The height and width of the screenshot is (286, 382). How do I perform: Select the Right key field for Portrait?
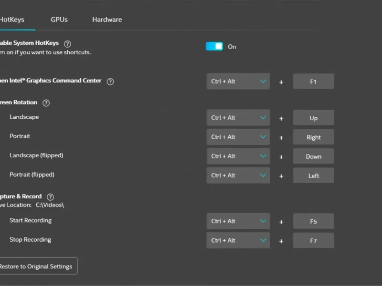click(x=313, y=137)
